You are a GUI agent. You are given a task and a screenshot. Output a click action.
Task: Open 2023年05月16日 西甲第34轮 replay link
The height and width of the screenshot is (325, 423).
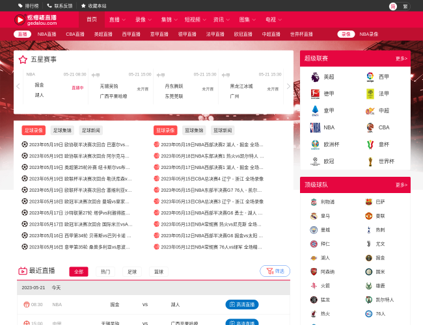click(x=80, y=235)
